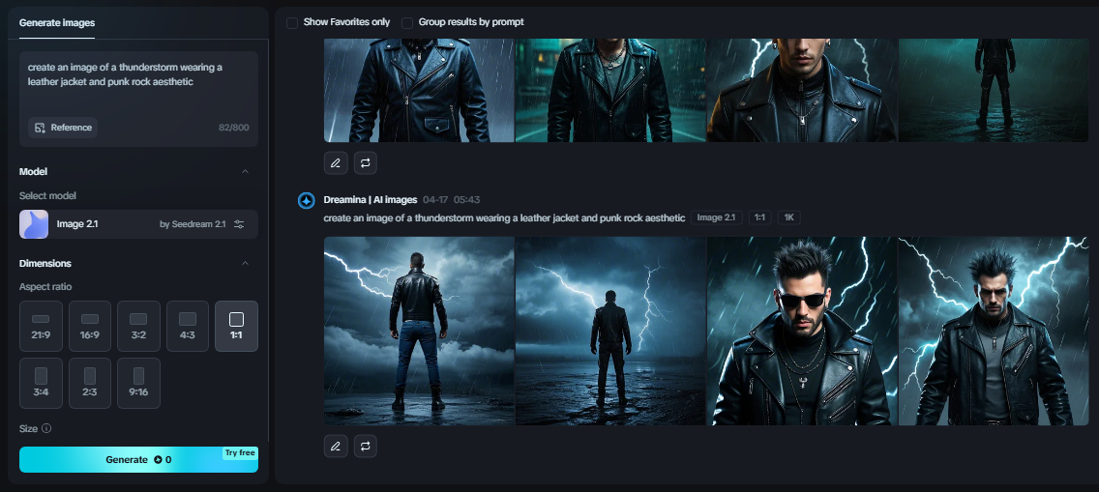Click the Dreamina avatar star icon
1099x492 pixels.
click(307, 201)
